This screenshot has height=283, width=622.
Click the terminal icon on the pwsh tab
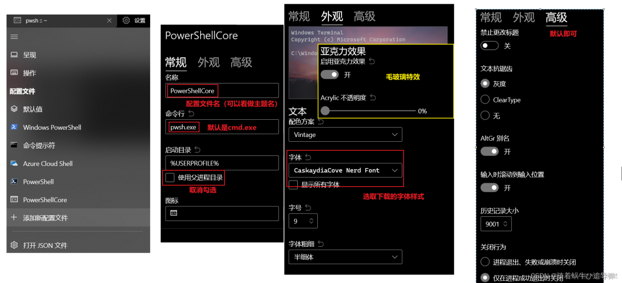coord(17,20)
